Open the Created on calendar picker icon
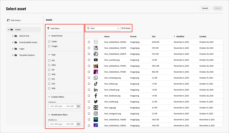Viewport: 229px width, 133px height. 78,106
